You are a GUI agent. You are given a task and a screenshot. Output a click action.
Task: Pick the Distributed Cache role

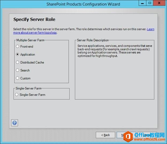click(30, 62)
